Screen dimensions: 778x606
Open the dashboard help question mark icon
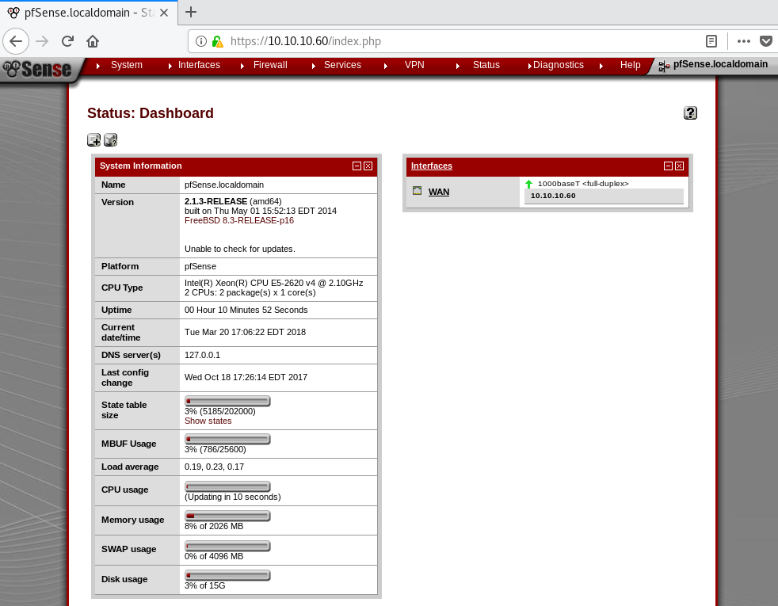690,113
